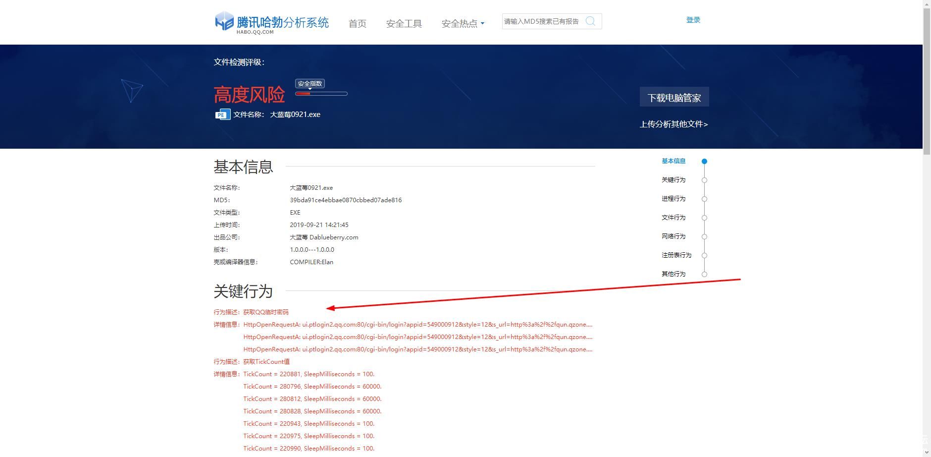Click the 注册表行为 timeline dot
The width and height of the screenshot is (931, 457).
[x=704, y=255]
